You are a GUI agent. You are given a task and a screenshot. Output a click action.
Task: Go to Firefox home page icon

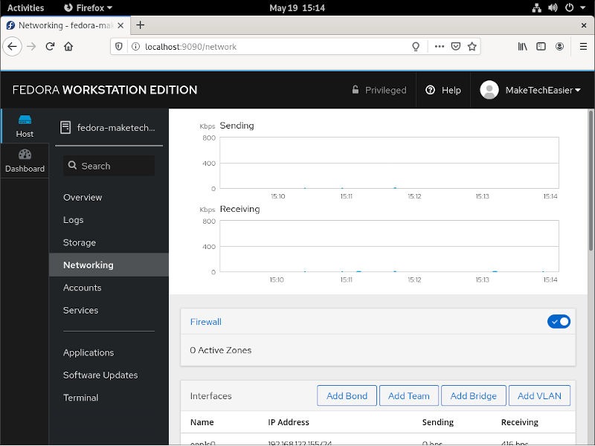click(x=68, y=46)
